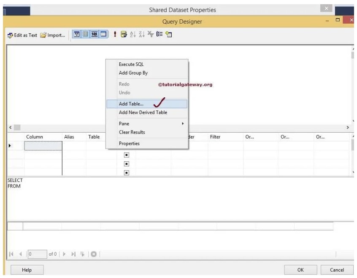
Task: Click in the SELECT FROM SQL text pane
Action: click(180, 199)
